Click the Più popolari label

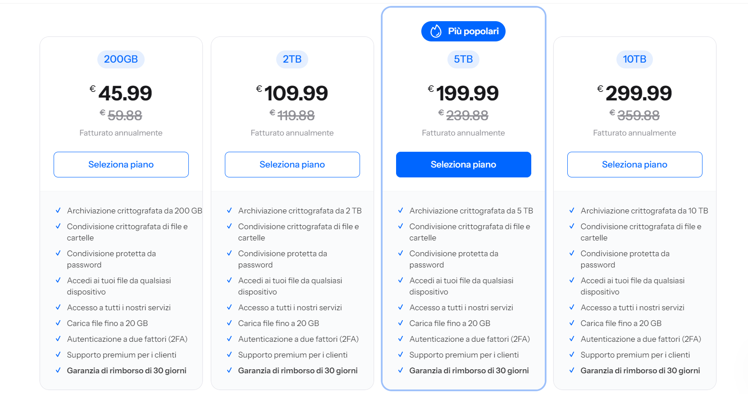click(473, 31)
